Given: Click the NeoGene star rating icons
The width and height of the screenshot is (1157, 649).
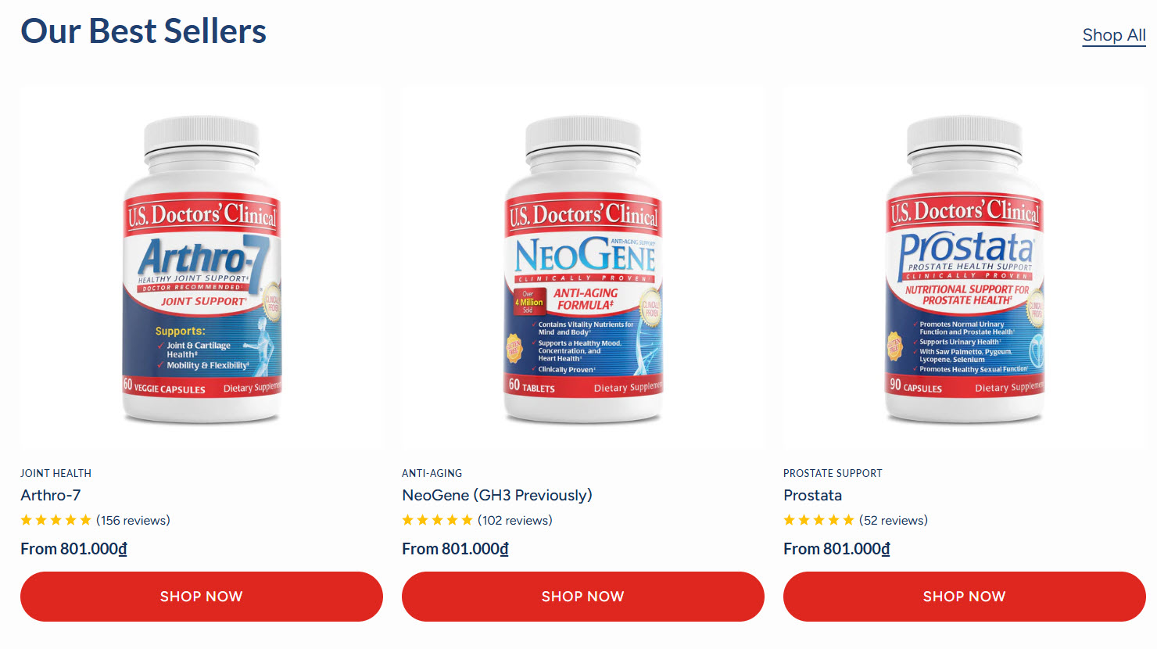Looking at the screenshot, I should [x=438, y=520].
